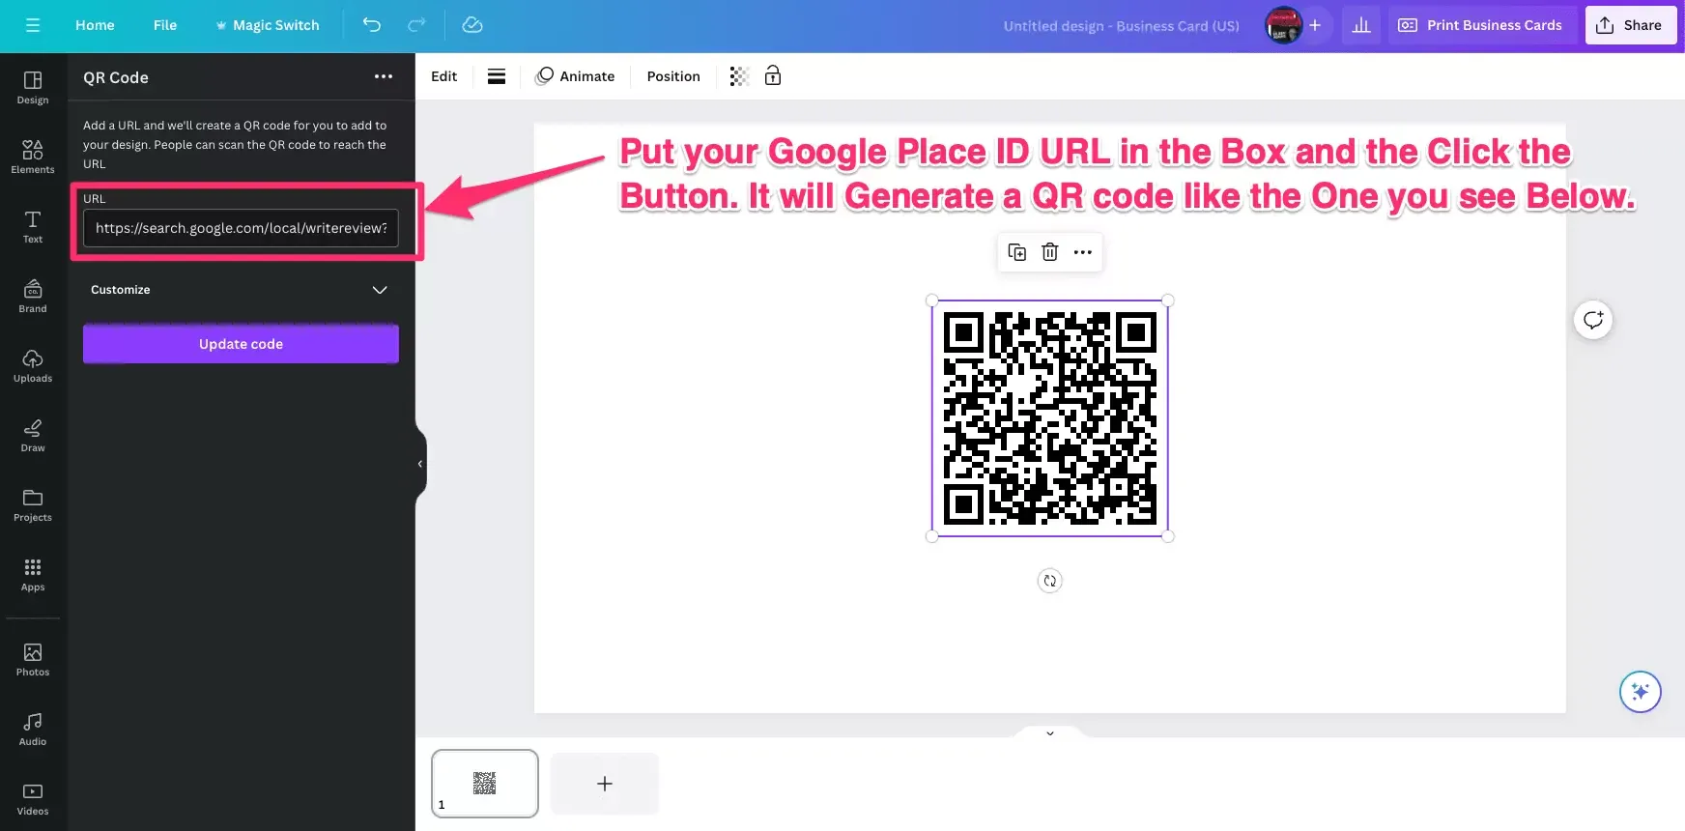Hide the page thumbnails with chevron
The image size is (1685, 831).
coord(1049,733)
